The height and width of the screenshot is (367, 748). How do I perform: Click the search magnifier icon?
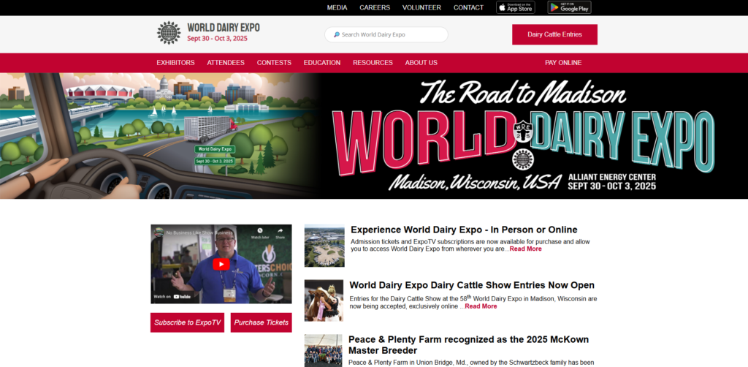[337, 35]
